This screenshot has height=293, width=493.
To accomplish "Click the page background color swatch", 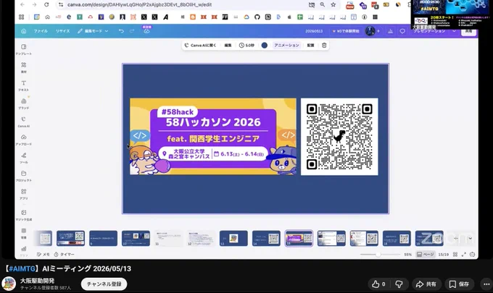I will [x=265, y=45].
